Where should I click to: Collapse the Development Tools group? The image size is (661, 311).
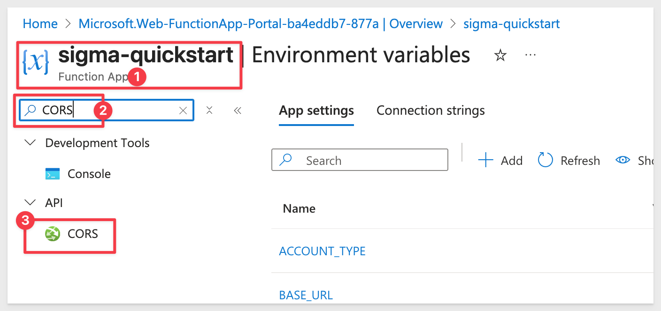coord(31,143)
